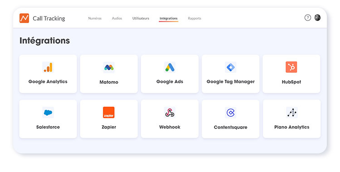
Task: Click the Intégrations page heading
Action: 45,41
